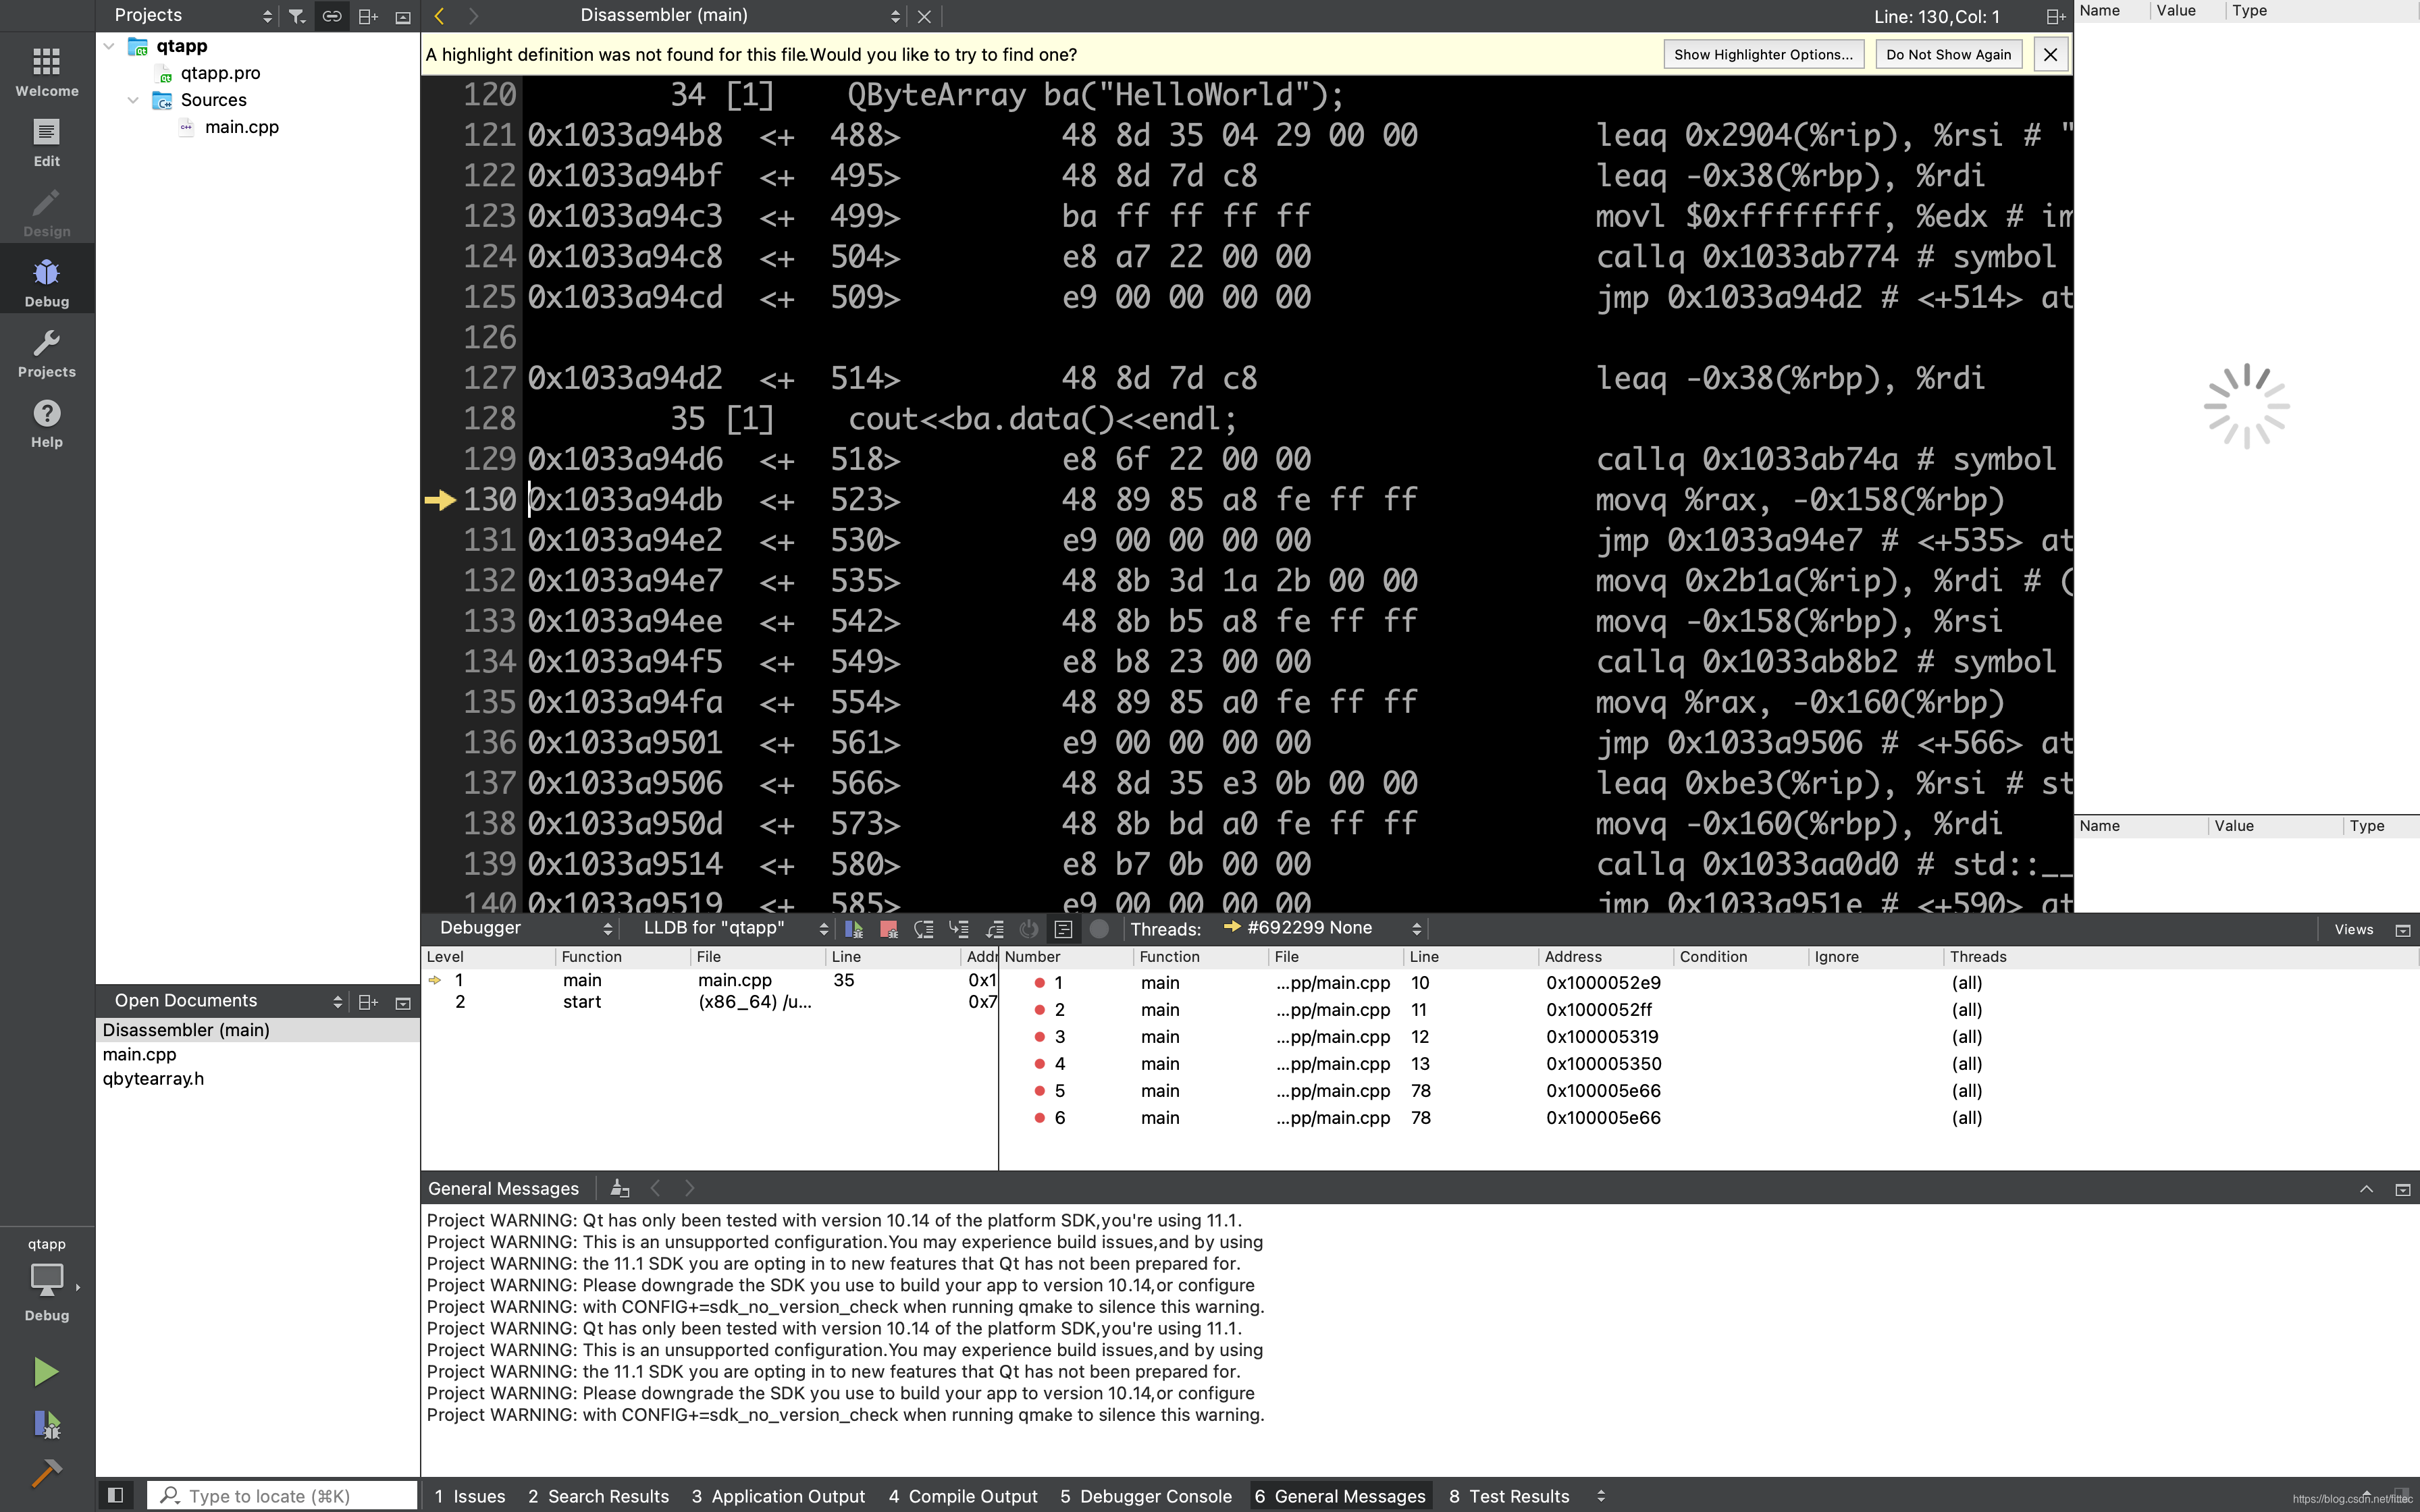
Task: Open the Projects view type dropdown
Action: click(x=192, y=15)
